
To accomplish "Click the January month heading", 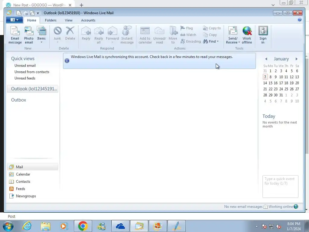I will (x=281, y=59).
